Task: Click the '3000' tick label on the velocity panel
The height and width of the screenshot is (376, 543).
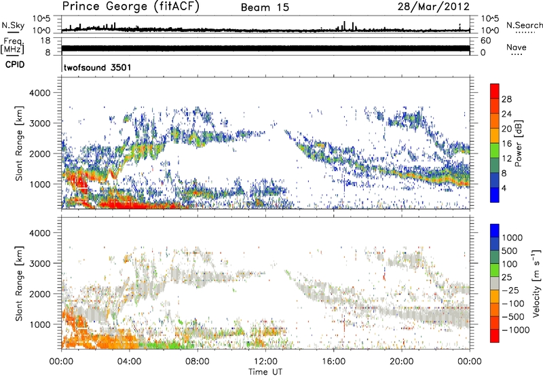Action: (39, 263)
